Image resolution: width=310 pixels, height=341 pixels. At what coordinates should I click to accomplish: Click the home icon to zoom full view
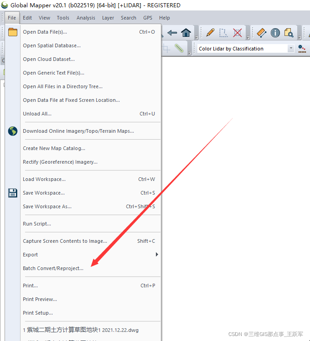coord(186,33)
